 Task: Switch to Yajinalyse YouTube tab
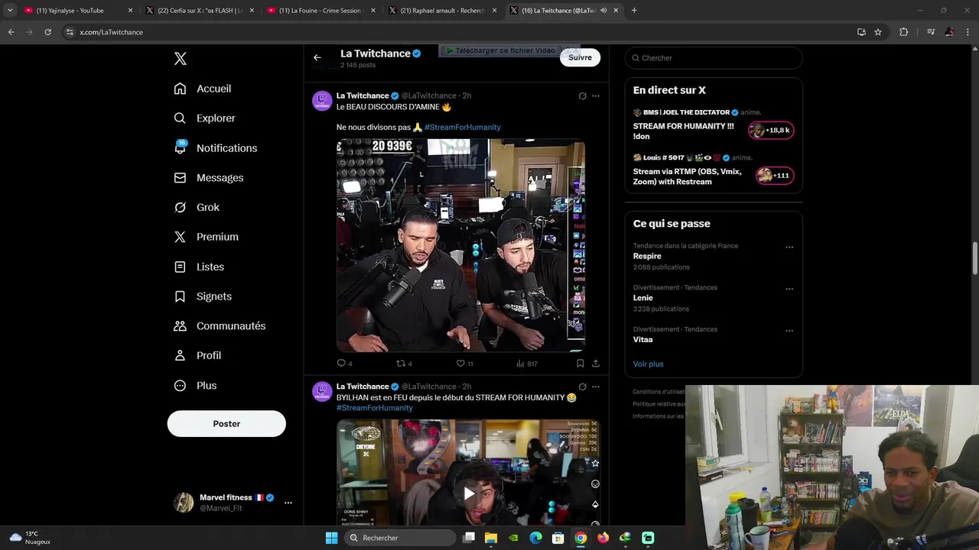[76, 11]
